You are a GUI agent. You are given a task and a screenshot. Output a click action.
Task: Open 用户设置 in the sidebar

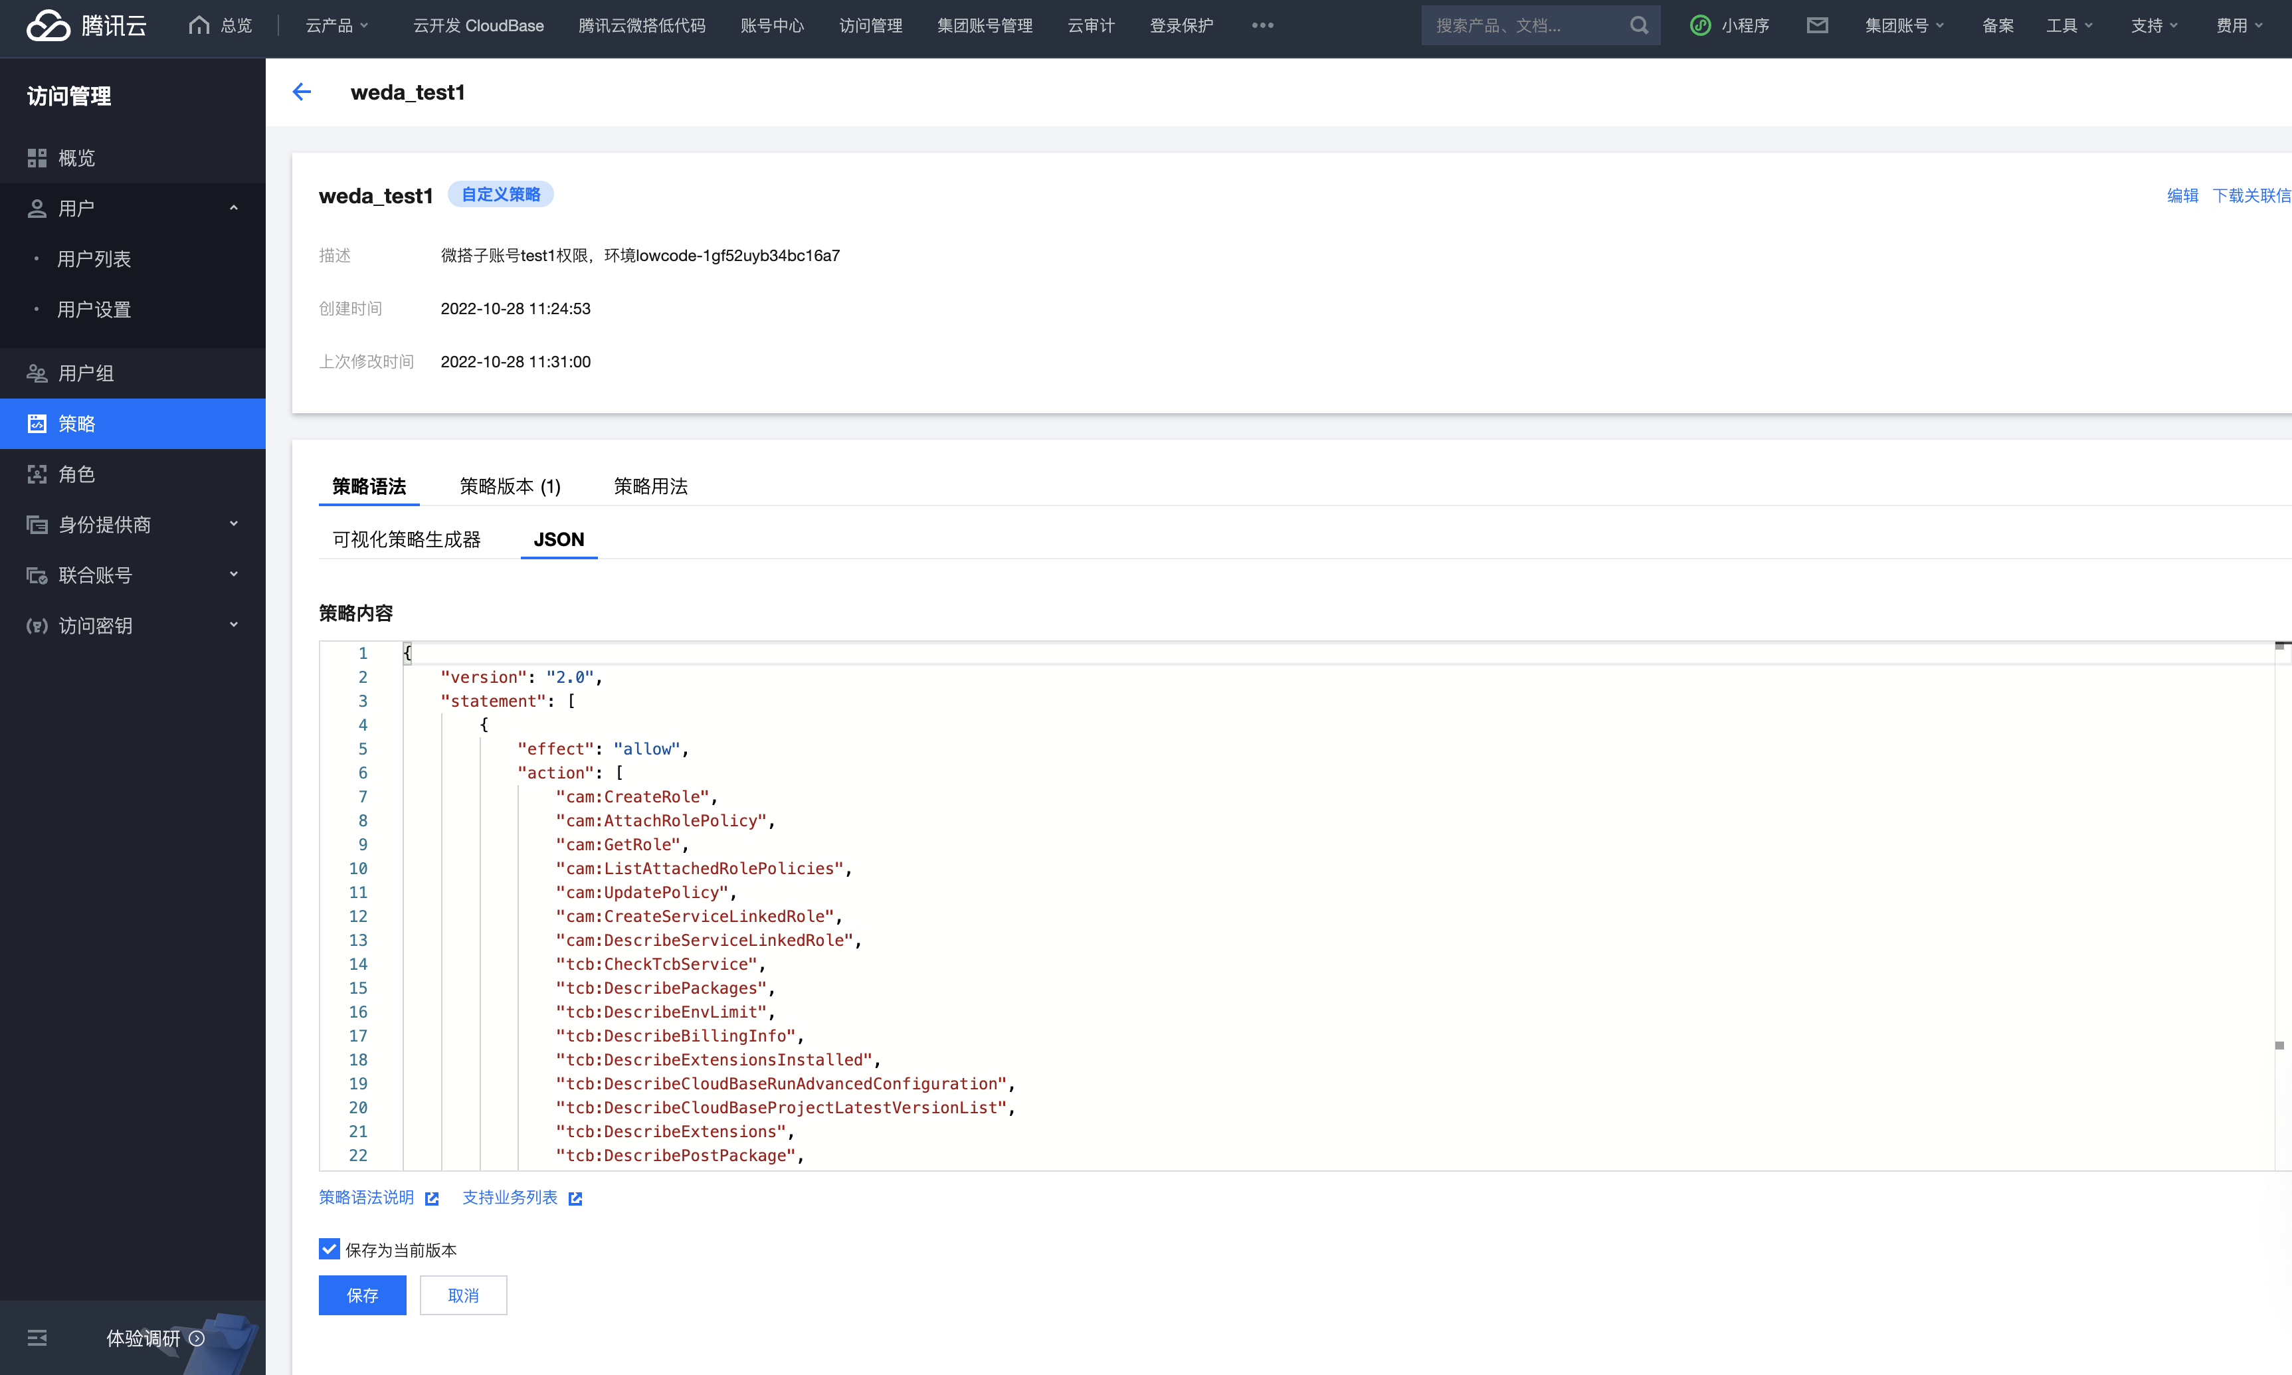pyautogui.click(x=94, y=310)
